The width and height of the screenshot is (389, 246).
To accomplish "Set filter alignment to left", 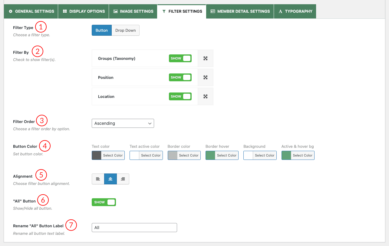I will click(98, 179).
